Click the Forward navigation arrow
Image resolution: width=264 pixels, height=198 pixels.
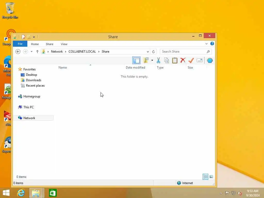25,52
